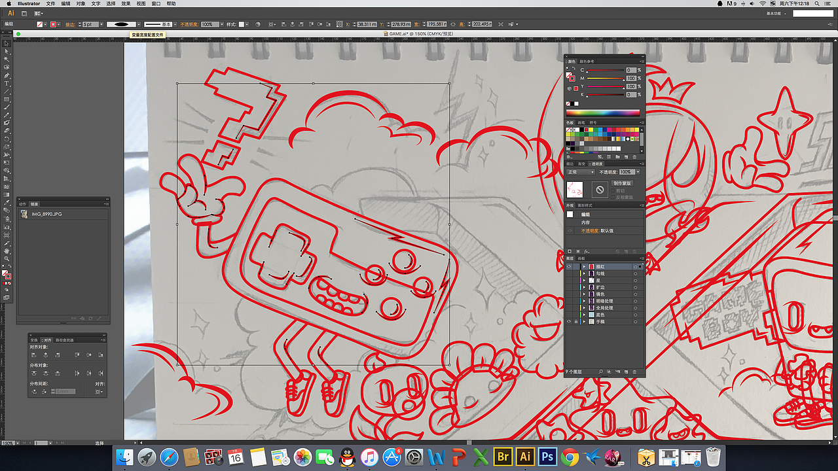The width and height of the screenshot is (838, 471).
Task: Click the Recolor Artwork wheel in control bar
Action: [258, 24]
